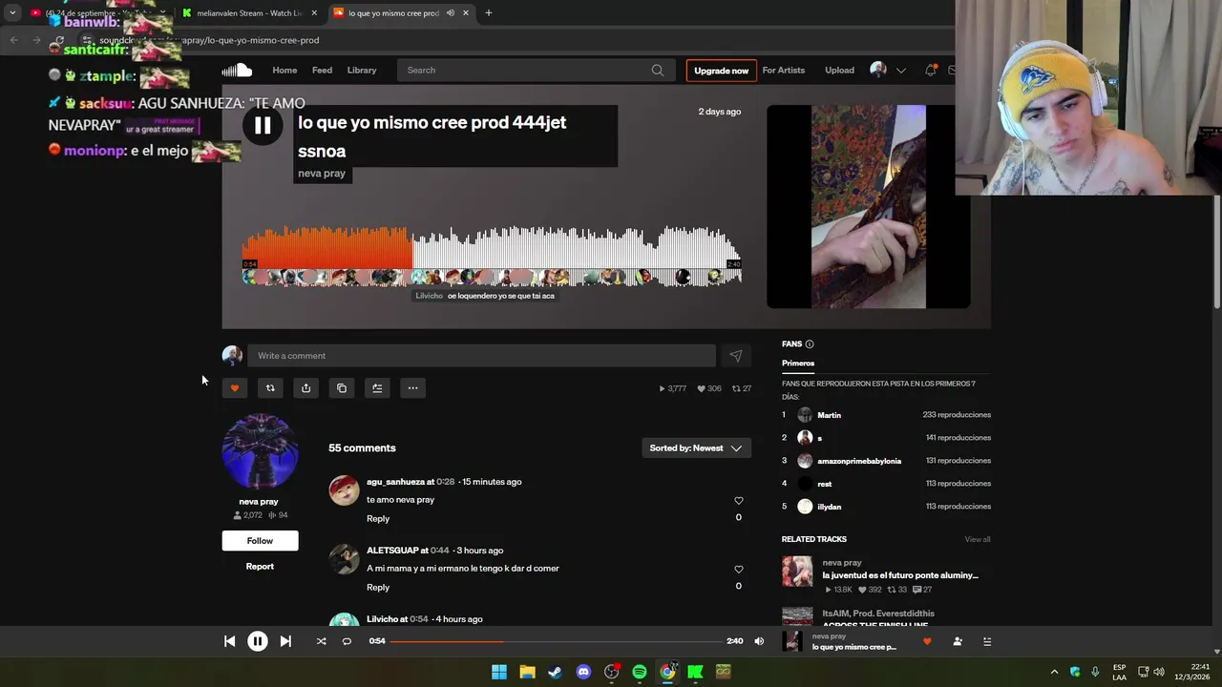
Task: Skip to previous track in player bar
Action: 229,641
